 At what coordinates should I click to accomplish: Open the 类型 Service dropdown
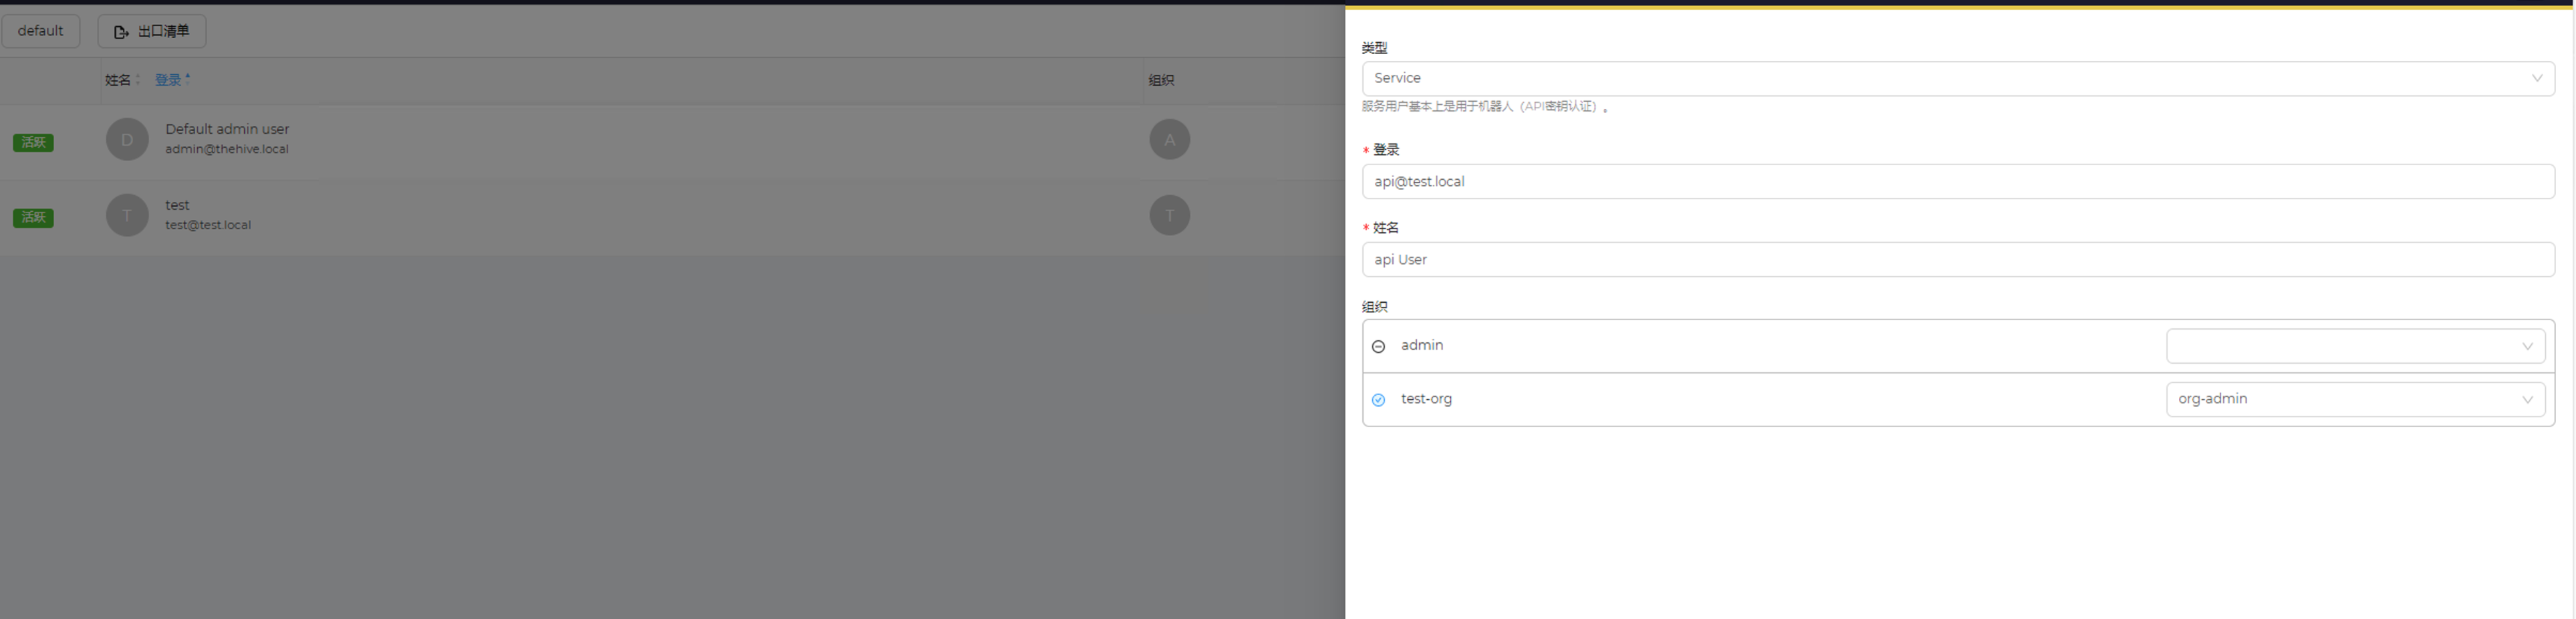click(1957, 79)
